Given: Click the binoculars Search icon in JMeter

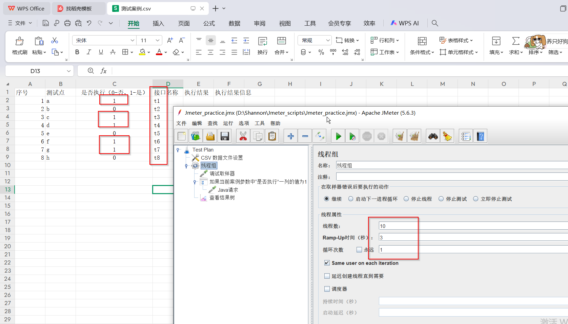Looking at the screenshot, I should pyautogui.click(x=433, y=136).
